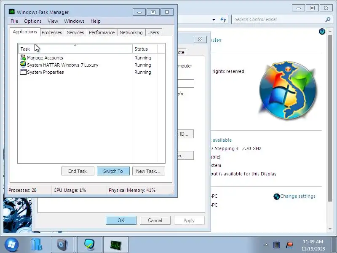
Task: Click the server tray icon
Action: tap(276, 245)
